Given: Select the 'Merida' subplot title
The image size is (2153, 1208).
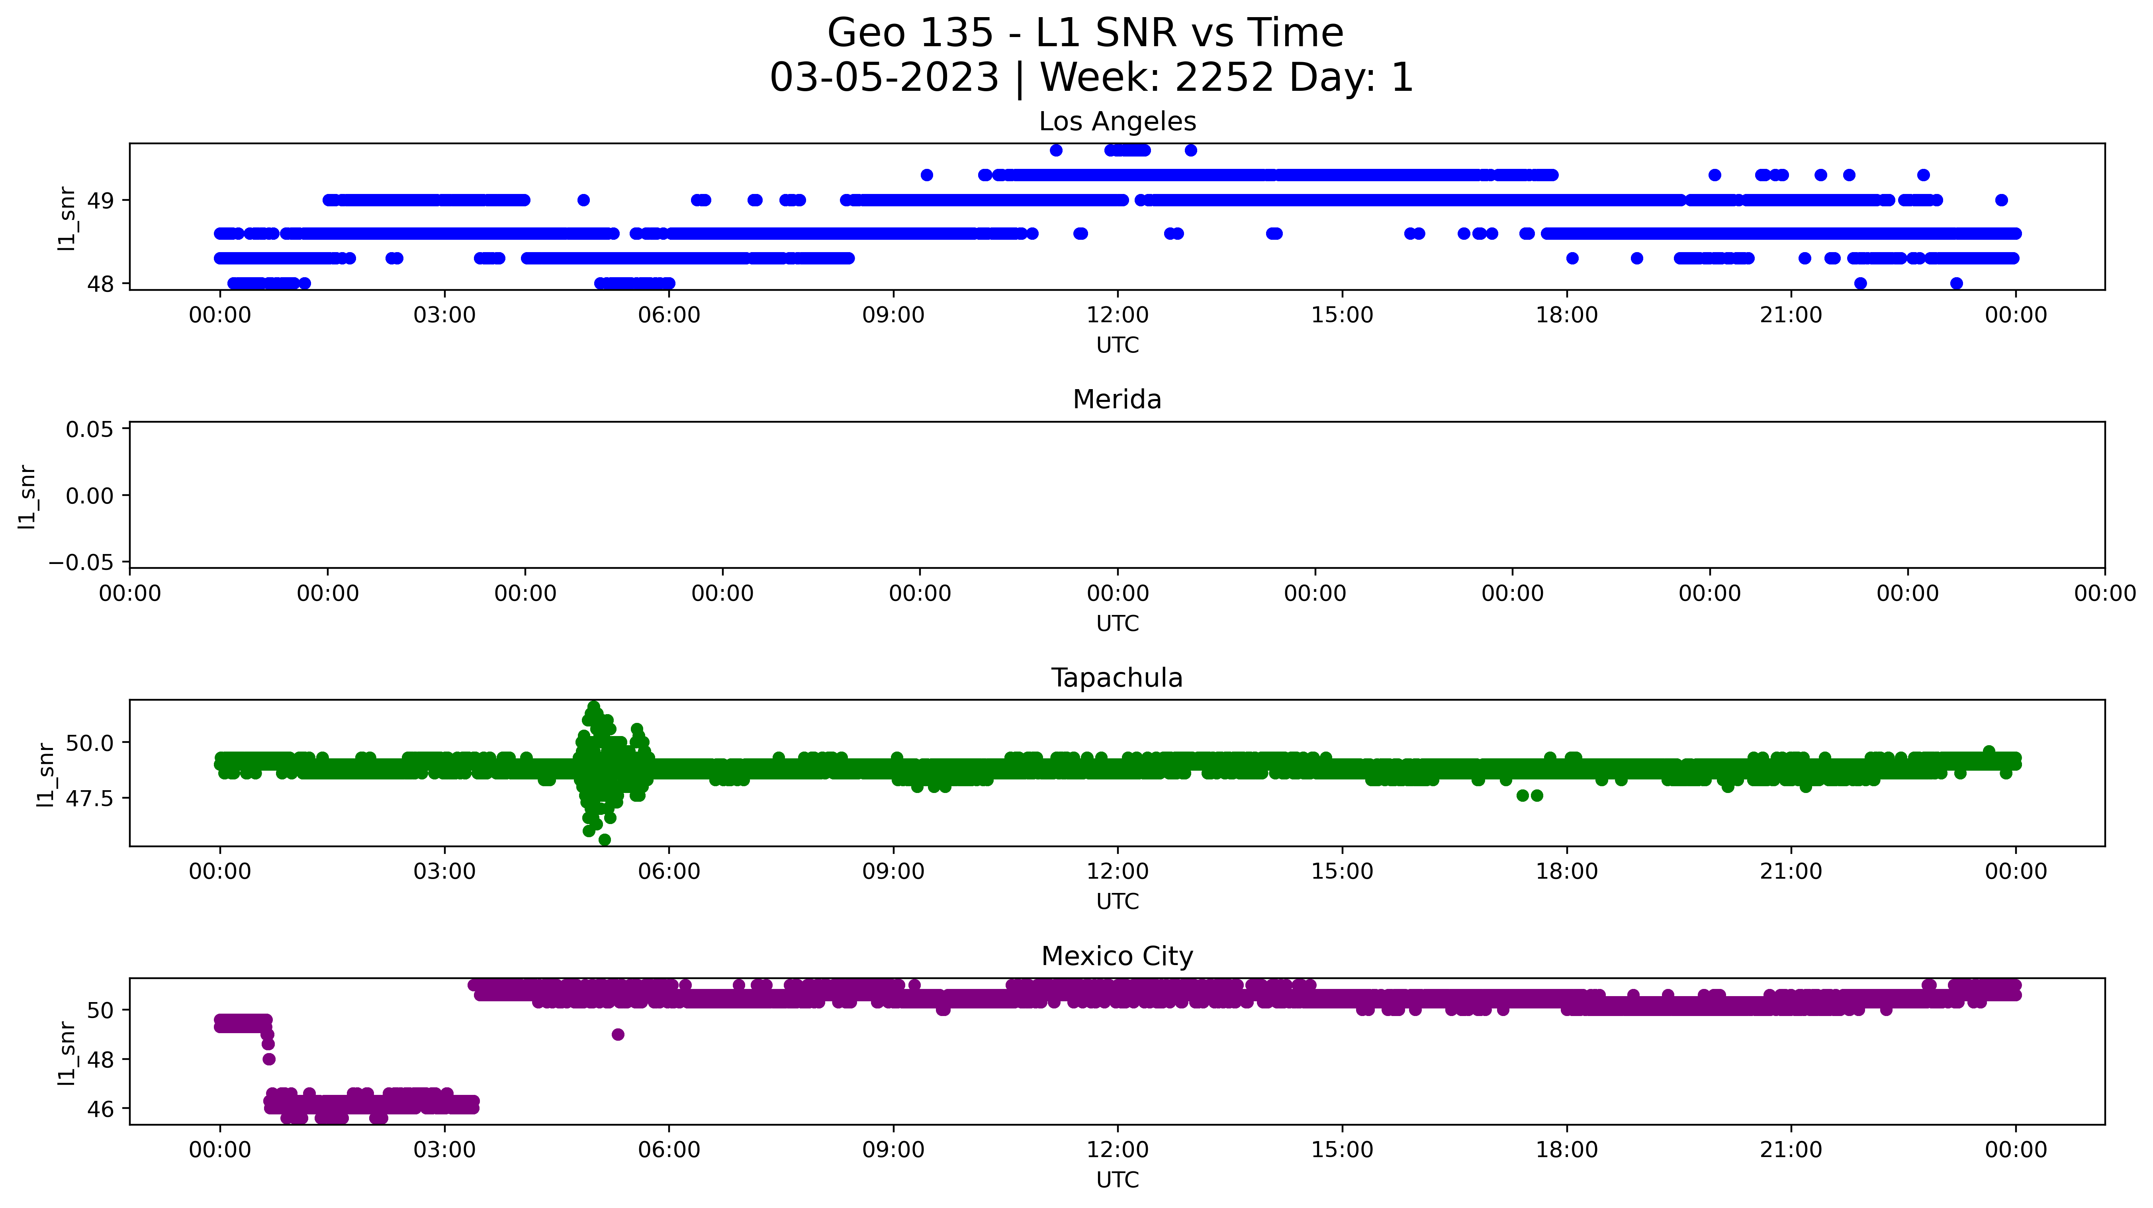Looking at the screenshot, I should point(1118,399).
